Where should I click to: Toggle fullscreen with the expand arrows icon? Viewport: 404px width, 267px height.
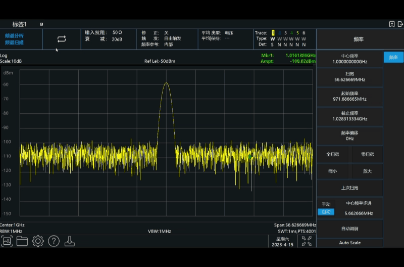click(307, 241)
